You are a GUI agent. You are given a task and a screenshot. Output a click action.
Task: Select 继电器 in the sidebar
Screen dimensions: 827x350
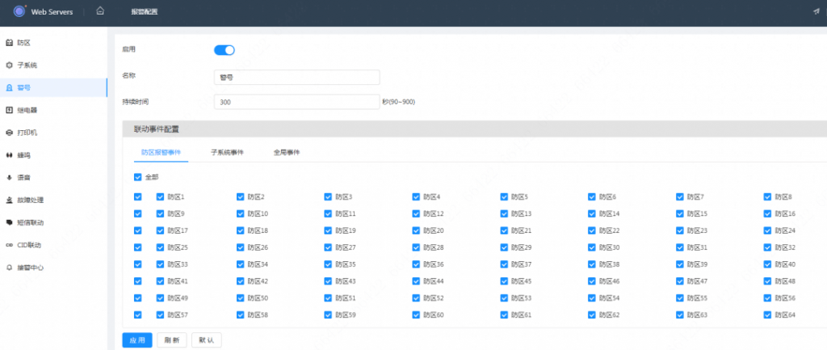(27, 110)
